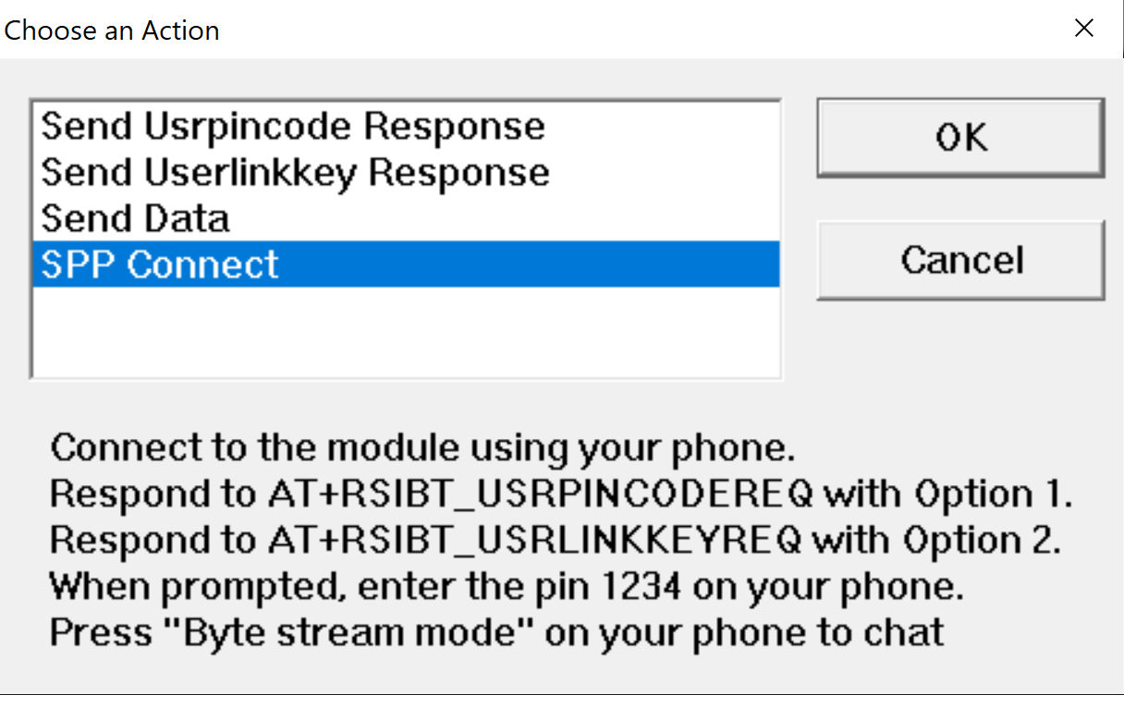Click the Cancel button

pyautogui.click(x=961, y=261)
